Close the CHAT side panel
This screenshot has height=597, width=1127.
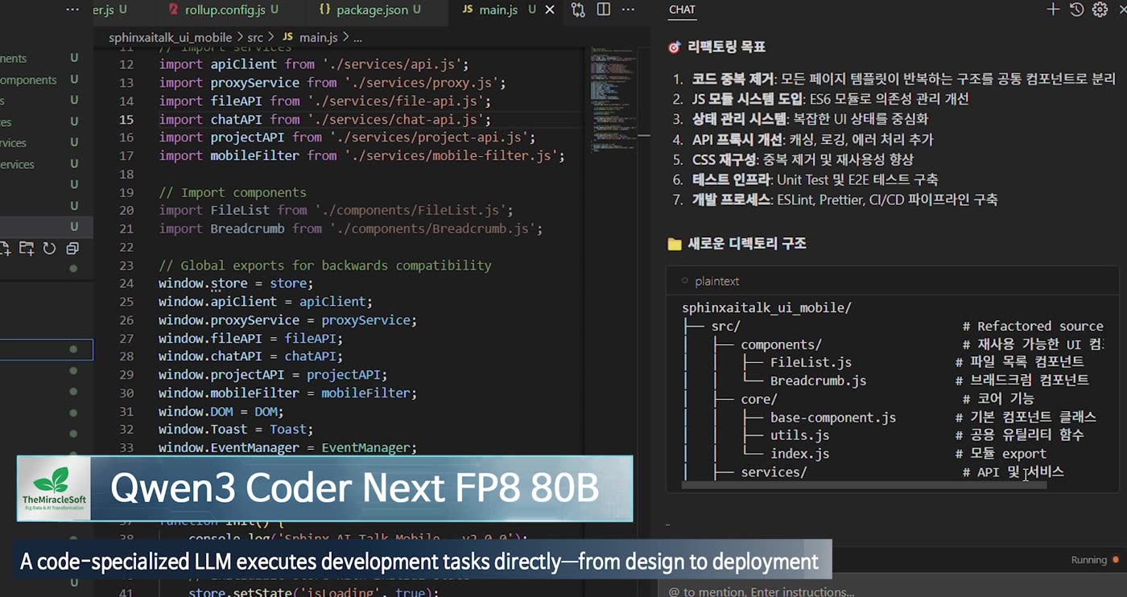click(x=1122, y=10)
